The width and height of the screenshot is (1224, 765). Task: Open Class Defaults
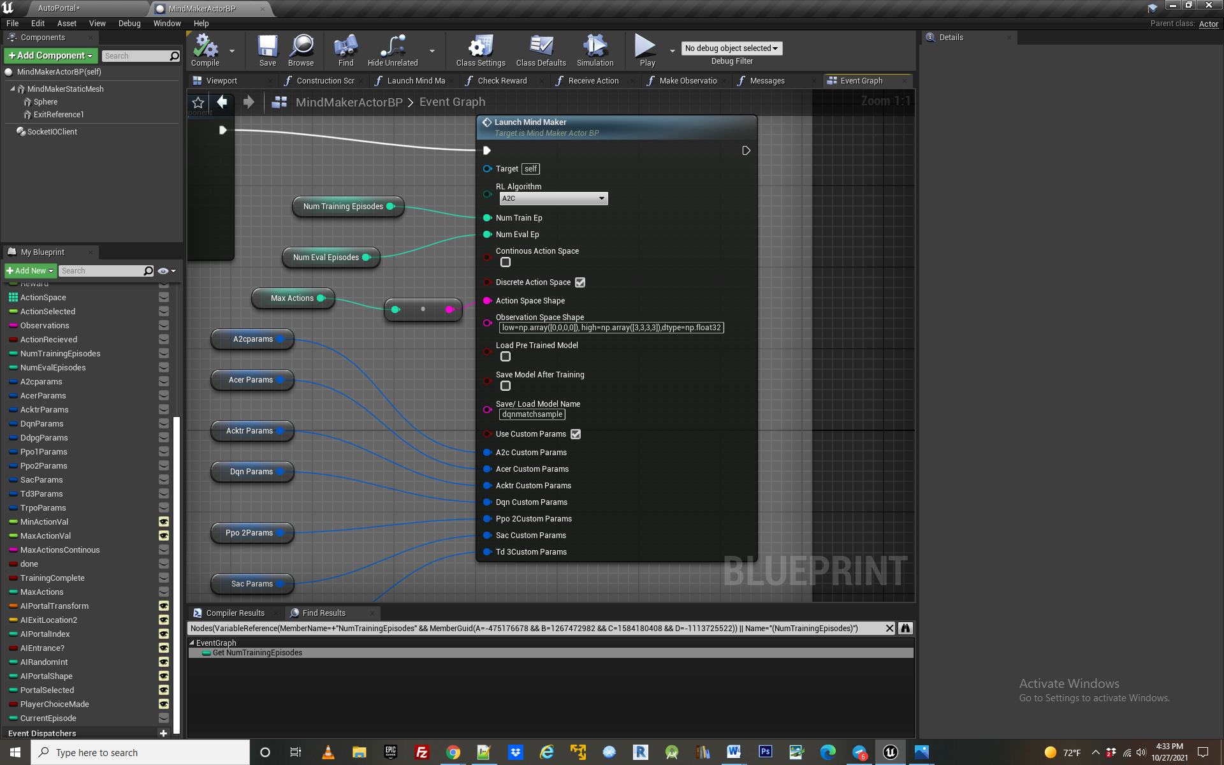coord(541,48)
